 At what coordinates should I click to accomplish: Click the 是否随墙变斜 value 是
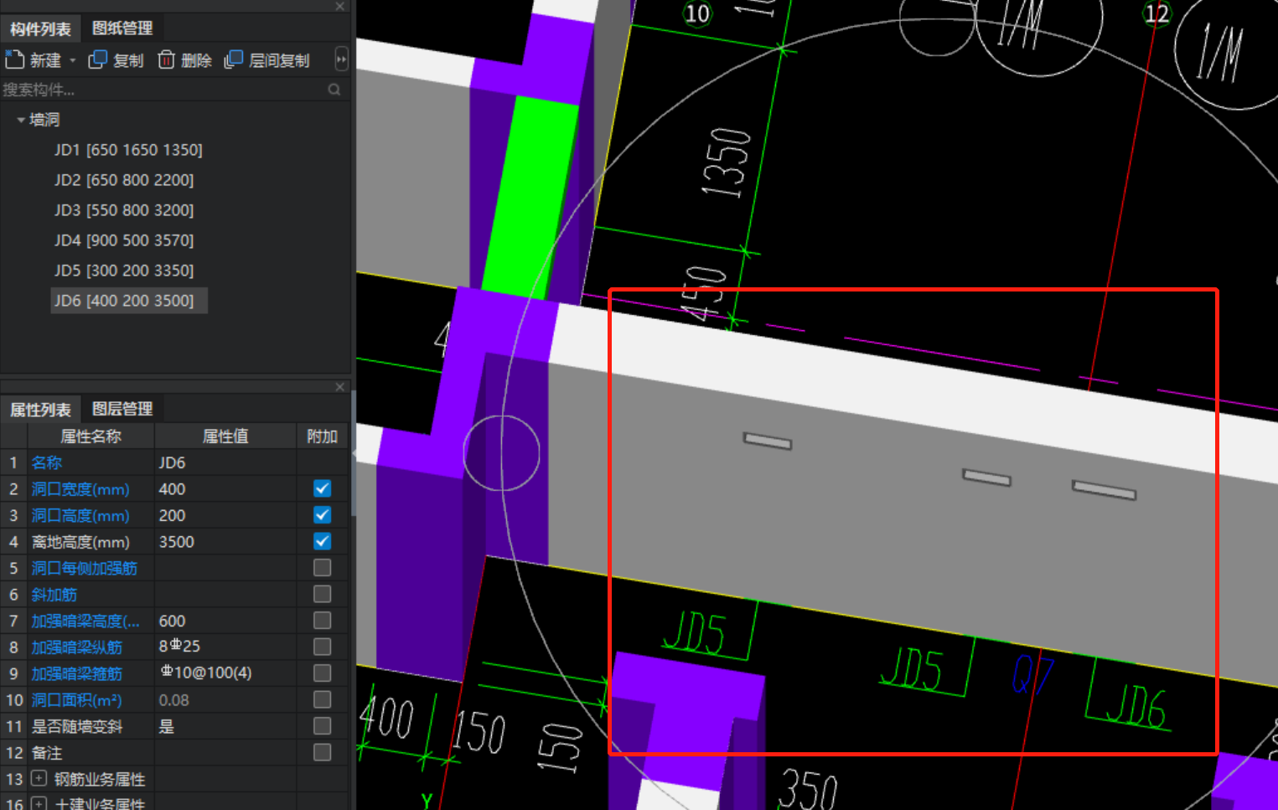coord(225,726)
